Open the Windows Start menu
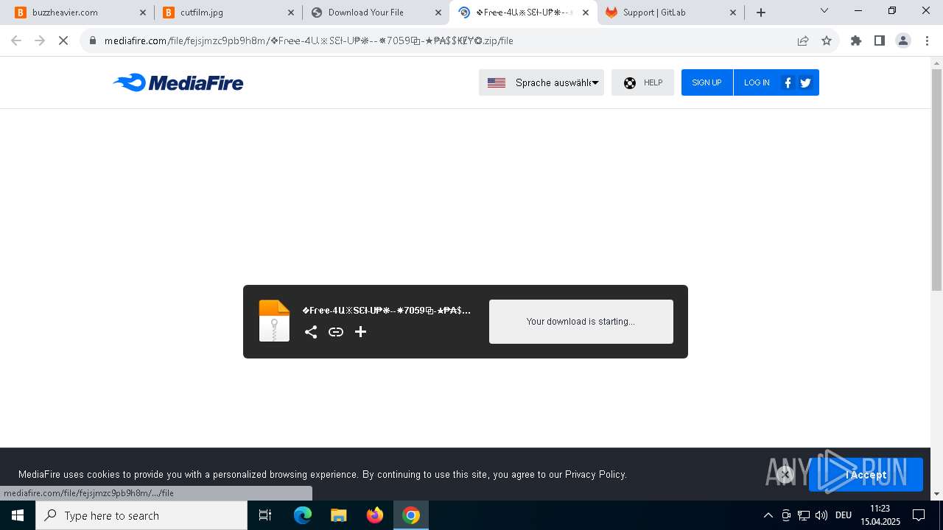This screenshot has width=943, height=530. point(18,515)
